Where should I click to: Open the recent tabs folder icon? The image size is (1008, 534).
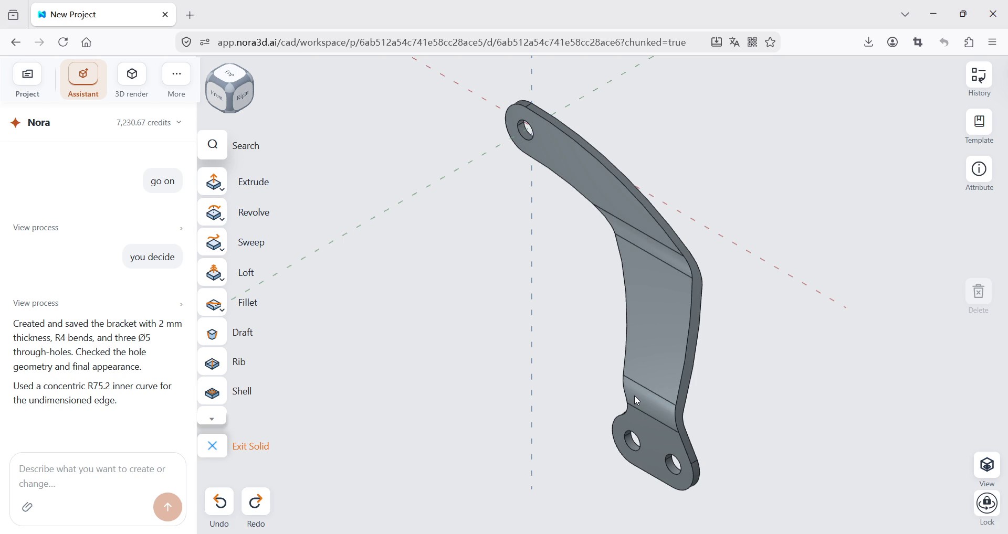[x=14, y=15]
